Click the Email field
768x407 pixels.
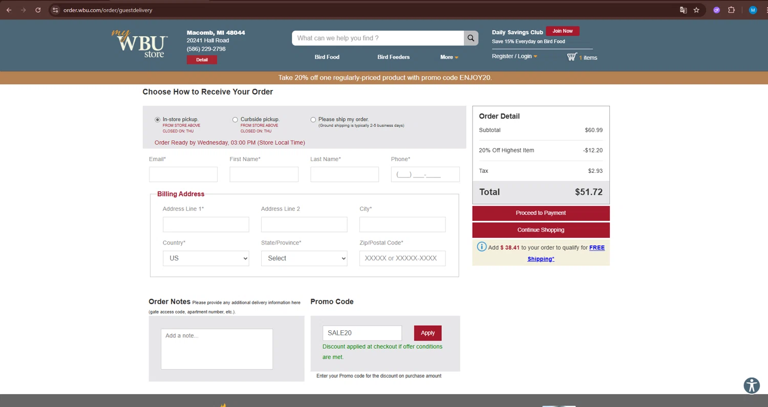tap(183, 174)
